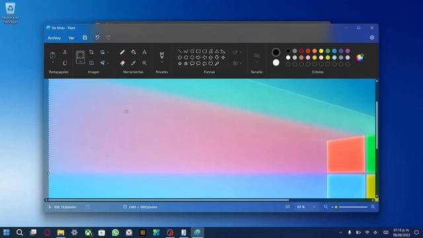The image size is (423, 238).
Task: Pick the yellow color swatch
Action: click(x=321, y=51)
